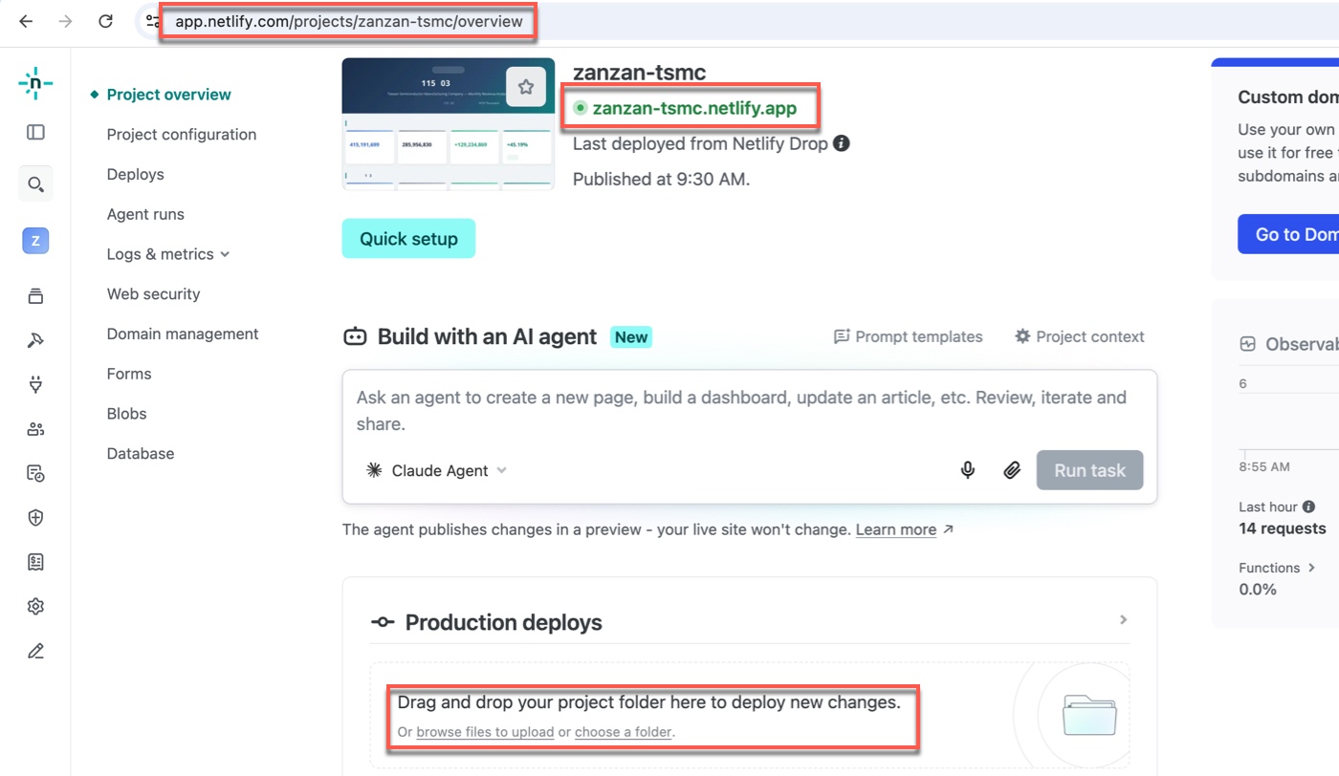Open the Forms page
The width and height of the screenshot is (1339, 776).
click(129, 374)
